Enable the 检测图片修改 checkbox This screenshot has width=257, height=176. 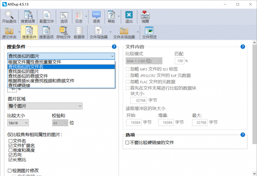pos(10,171)
